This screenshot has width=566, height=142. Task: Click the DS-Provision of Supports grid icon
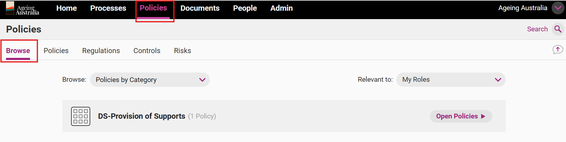(x=81, y=116)
